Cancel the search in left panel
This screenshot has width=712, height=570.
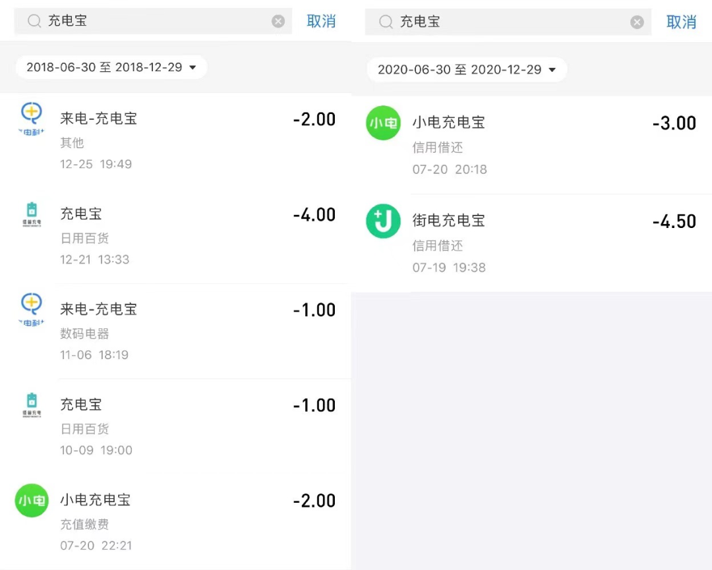tap(321, 21)
